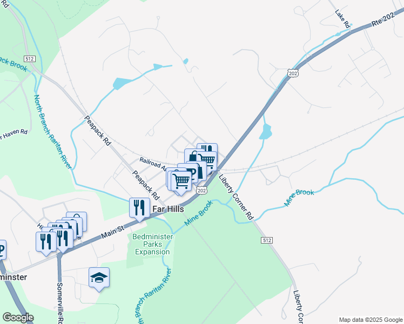
Task: Open the Google logo link
Action: click(18, 318)
